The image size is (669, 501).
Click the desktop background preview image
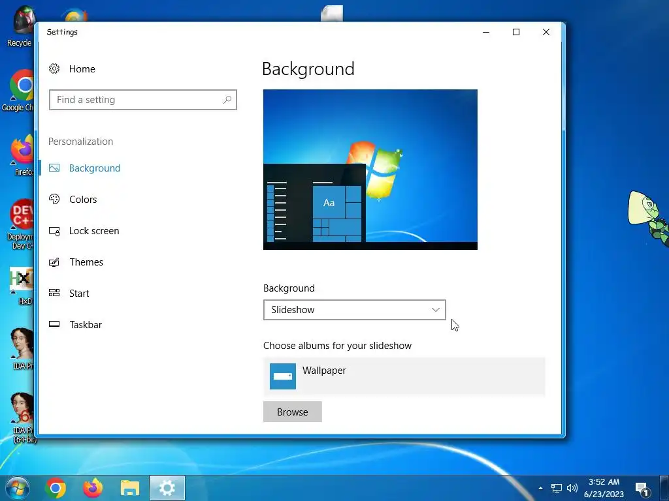pos(370,170)
